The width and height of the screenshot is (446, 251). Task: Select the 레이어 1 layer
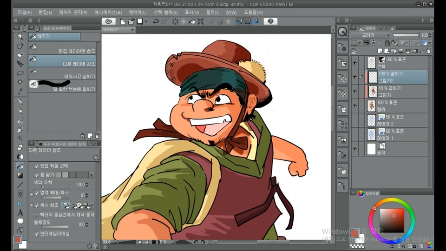point(396,135)
